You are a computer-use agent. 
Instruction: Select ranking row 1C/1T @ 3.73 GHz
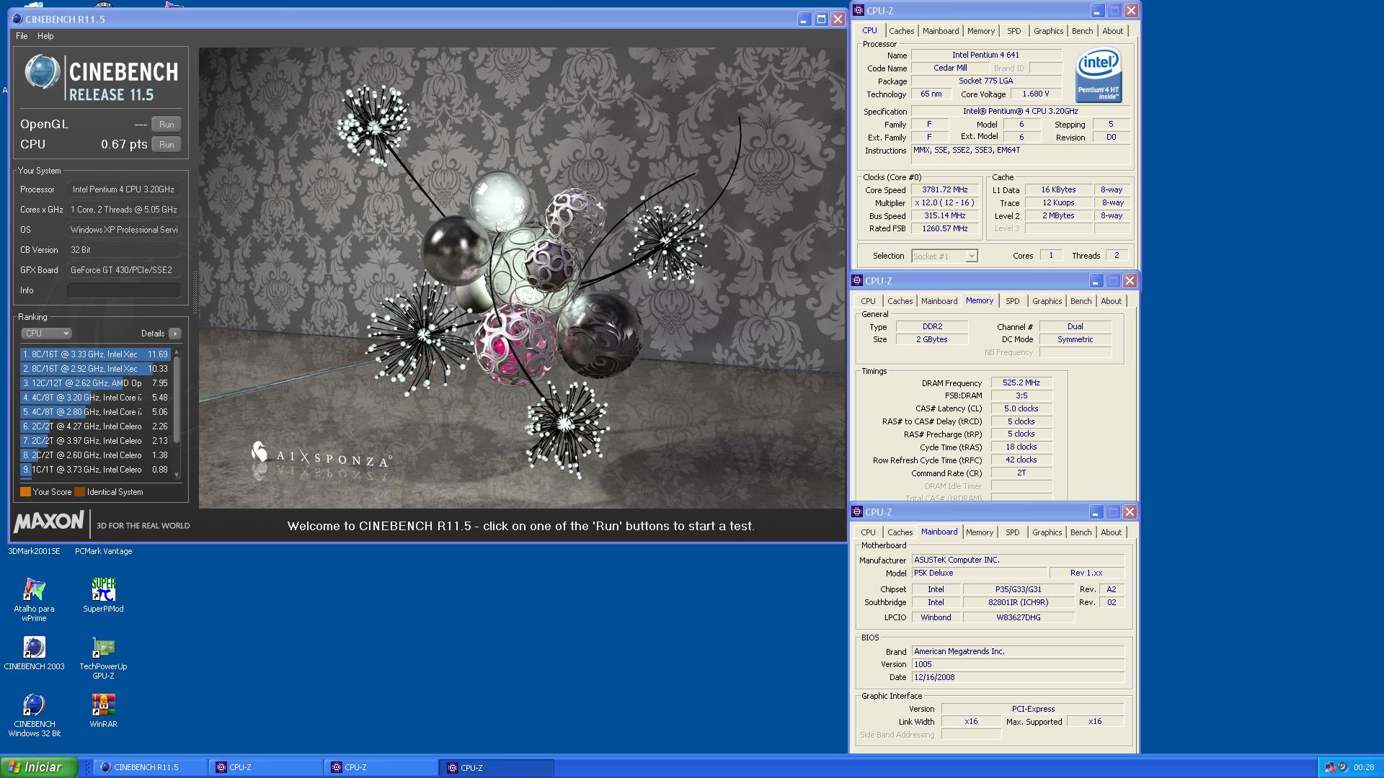(x=95, y=470)
